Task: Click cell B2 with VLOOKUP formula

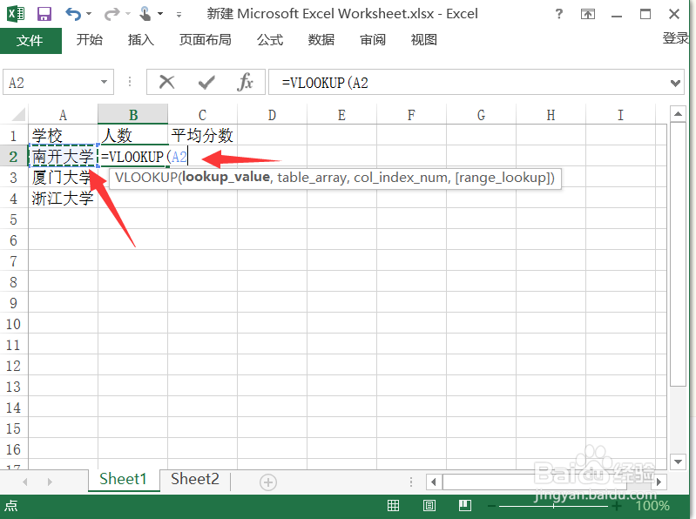Action: [133, 157]
